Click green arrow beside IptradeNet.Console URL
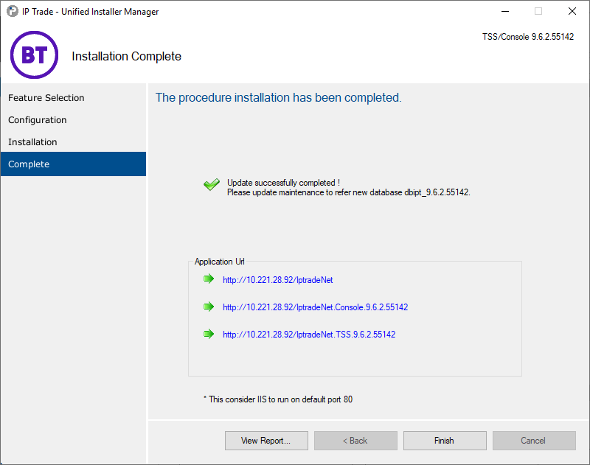This screenshot has width=590, height=465. [209, 307]
